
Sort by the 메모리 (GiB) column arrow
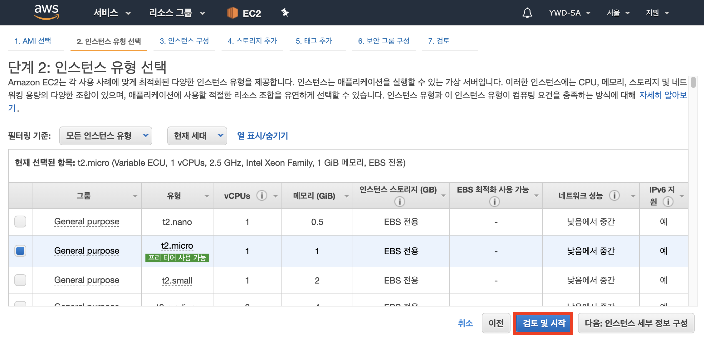point(346,196)
